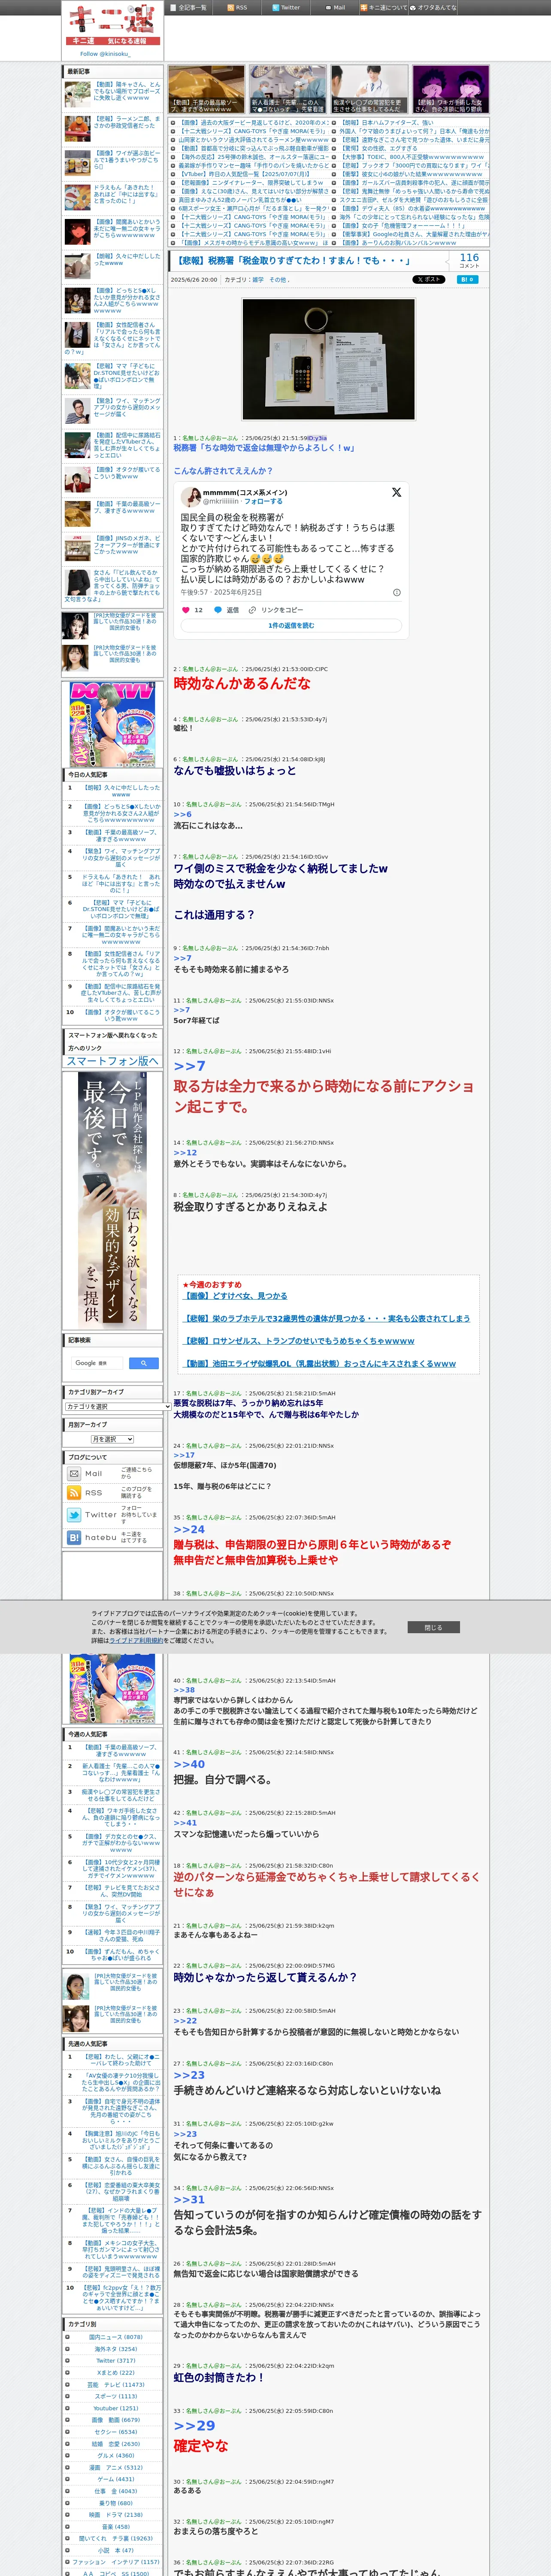
Task: Focus the Google article search field
Action: point(97,1363)
